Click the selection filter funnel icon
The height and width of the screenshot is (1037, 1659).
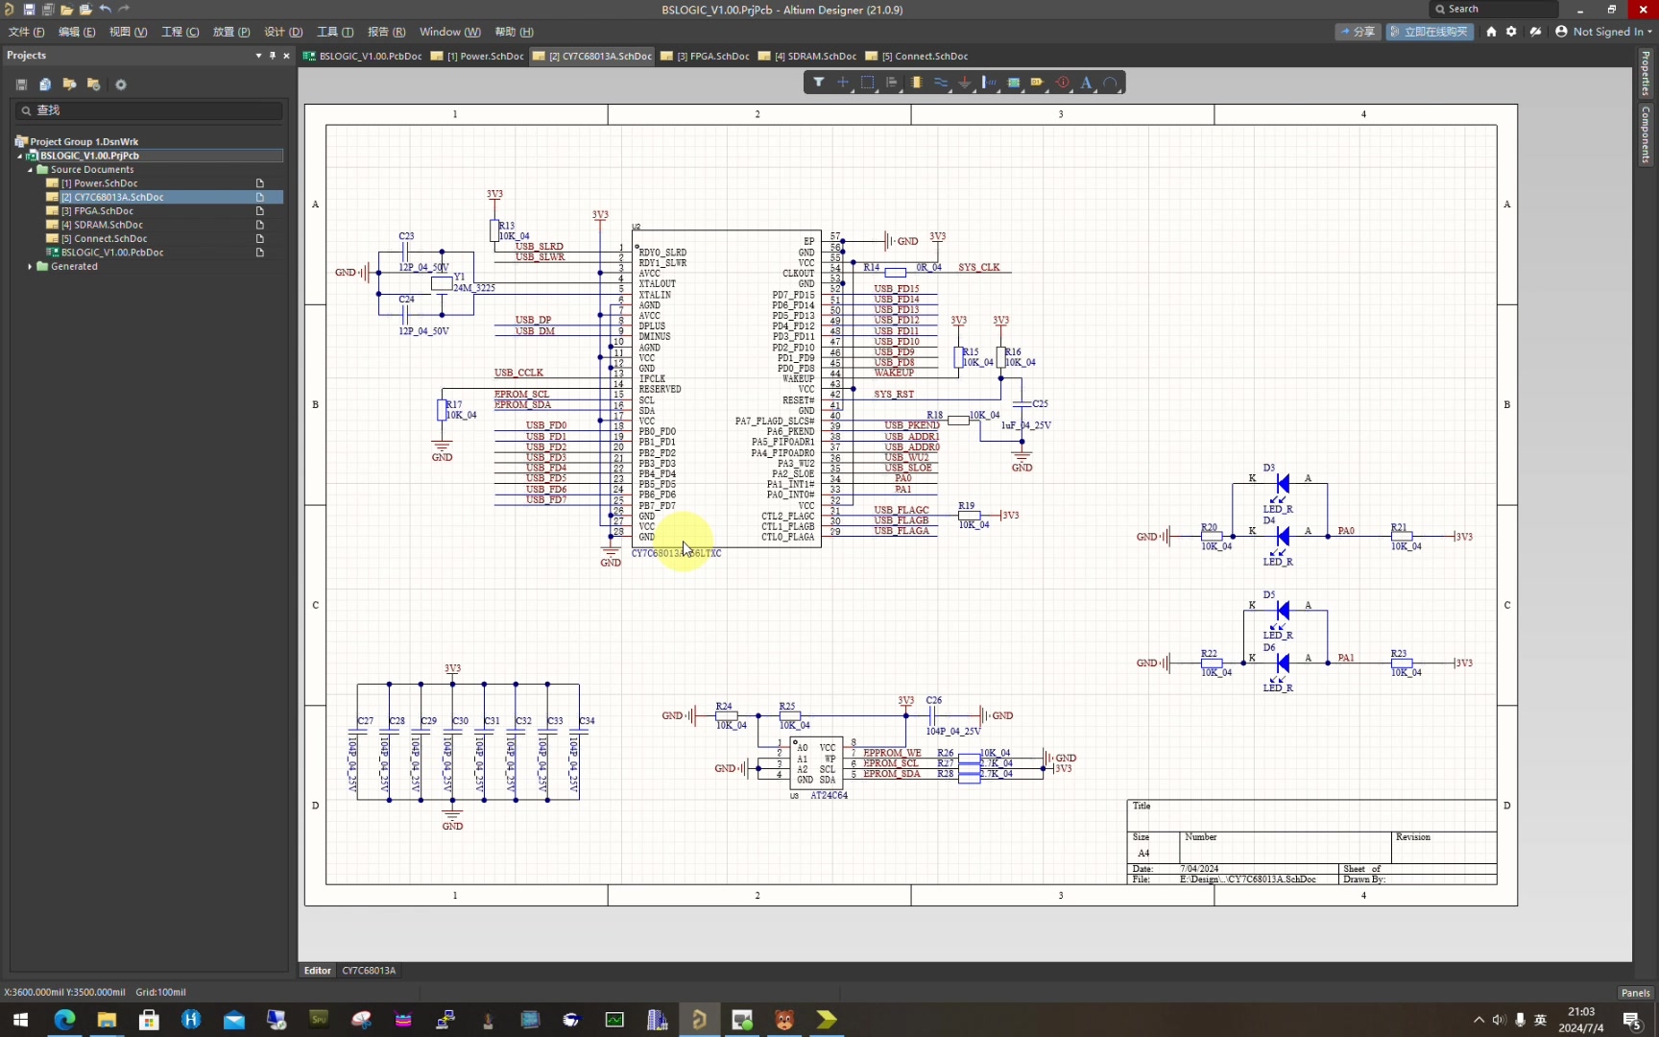(x=818, y=83)
